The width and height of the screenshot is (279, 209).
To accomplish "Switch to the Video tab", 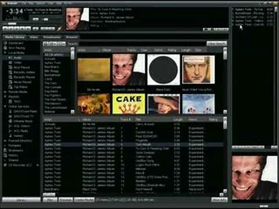I will point(34,37).
